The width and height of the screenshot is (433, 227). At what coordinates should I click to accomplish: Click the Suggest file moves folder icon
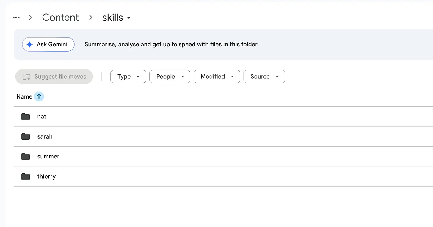26,77
